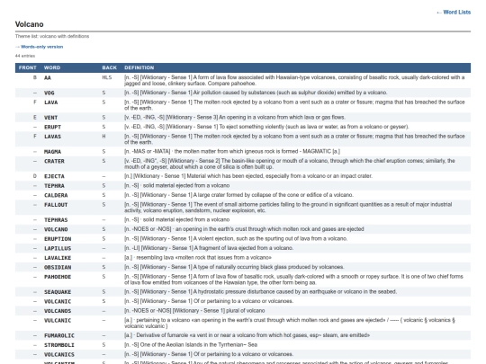The width and height of the screenshot is (486, 364).
Task: Click the word VOLCANICS
Action: [x=59, y=355]
